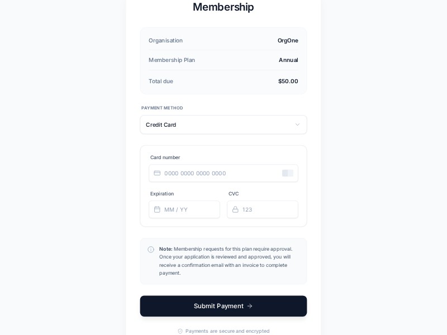Click the $50.00 total due amount
Viewport: 447px width, 335px height.
pos(288,81)
